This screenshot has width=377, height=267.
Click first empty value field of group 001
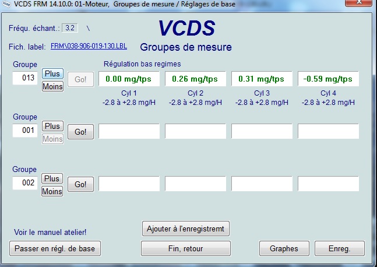[129, 131]
